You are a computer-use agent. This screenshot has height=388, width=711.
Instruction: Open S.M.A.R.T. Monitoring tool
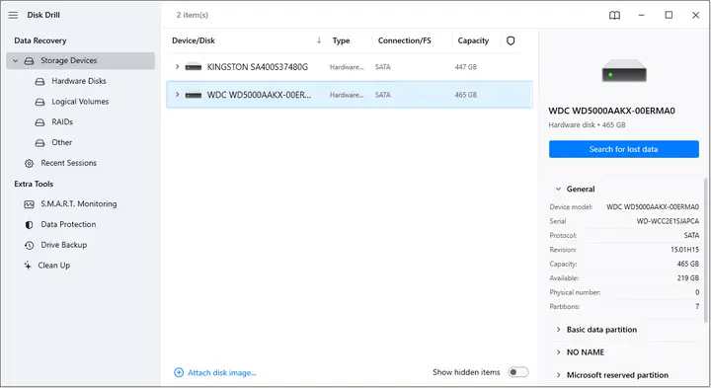tap(78, 204)
